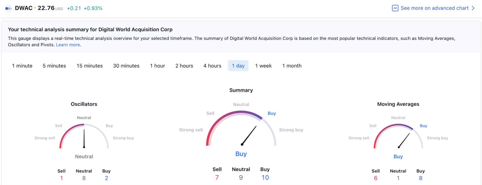The width and height of the screenshot is (482, 185).
Task: Click the Summary Neutral count 9
Action: tap(241, 178)
